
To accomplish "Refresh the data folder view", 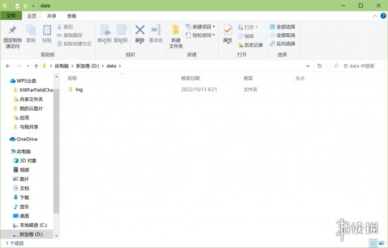I will click(320, 66).
